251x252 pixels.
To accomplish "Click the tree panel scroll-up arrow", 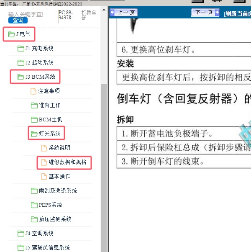I will click(x=104, y=10).
